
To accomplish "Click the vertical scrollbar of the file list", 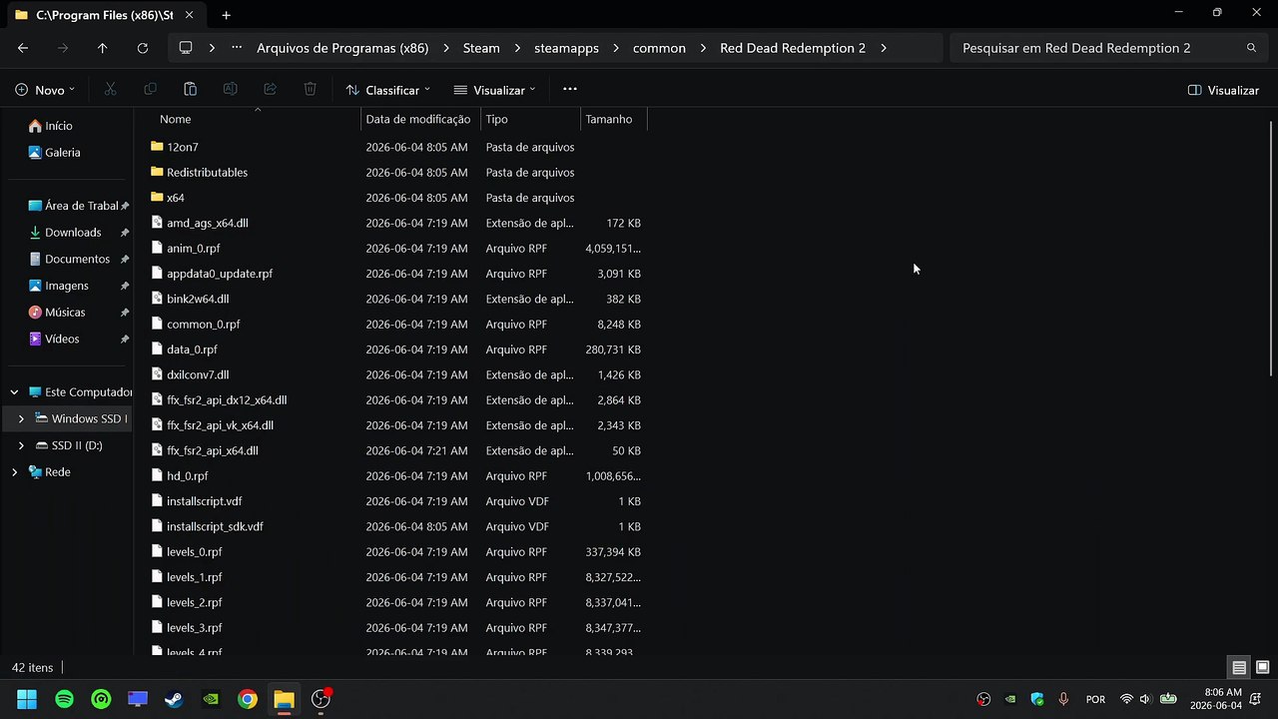I will pos(1271,250).
